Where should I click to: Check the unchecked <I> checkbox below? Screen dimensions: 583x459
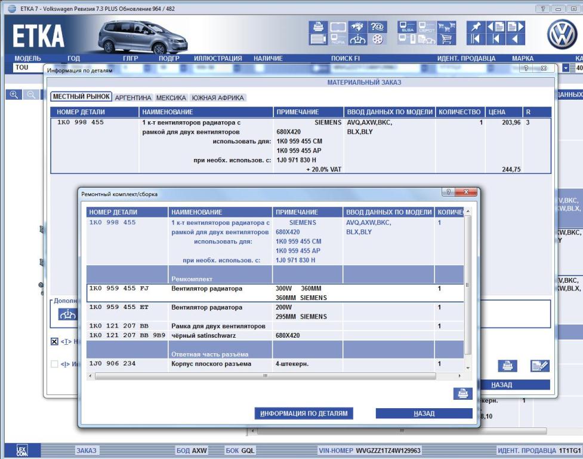pos(54,364)
